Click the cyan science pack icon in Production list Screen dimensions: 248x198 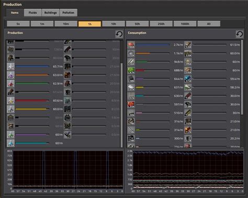tap(10, 143)
